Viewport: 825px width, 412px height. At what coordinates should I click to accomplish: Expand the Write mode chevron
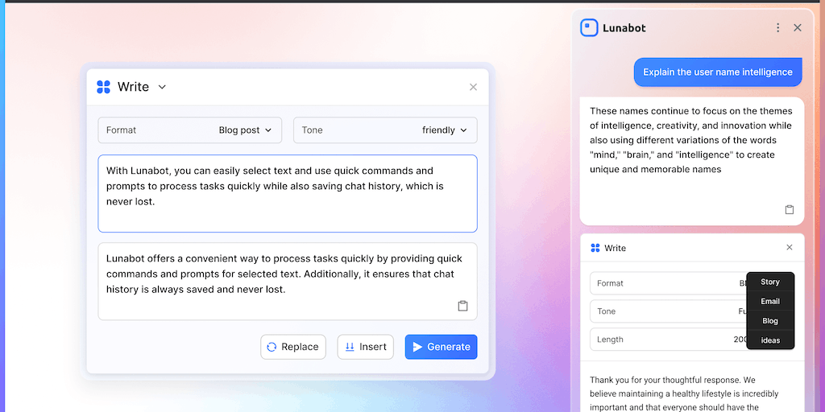[162, 87]
